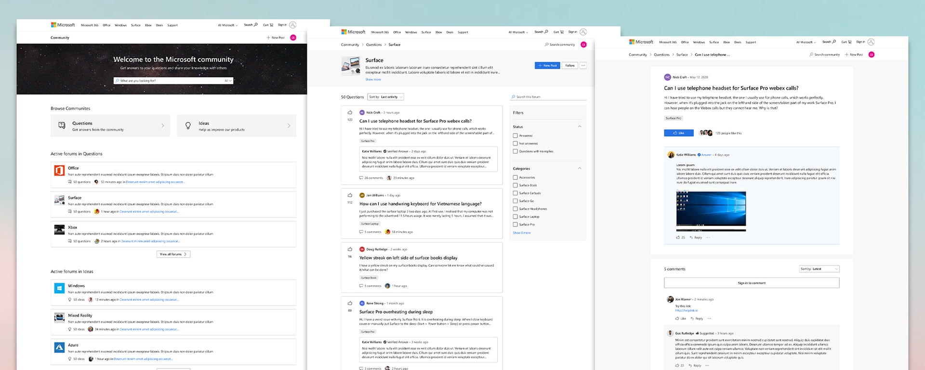Click Office forum logo icon
925x370 pixels.
[60, 171]
